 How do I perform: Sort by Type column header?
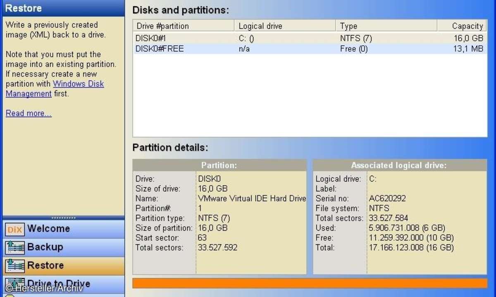tap(386, 26)
